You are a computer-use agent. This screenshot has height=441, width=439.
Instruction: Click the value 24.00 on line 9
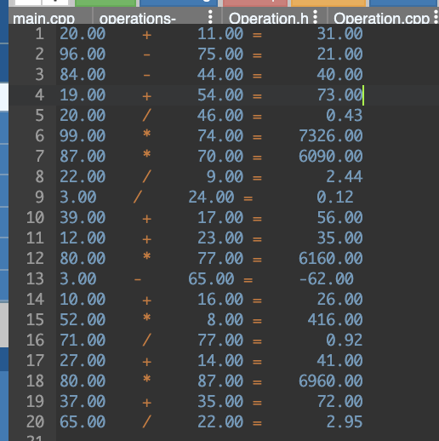[x=211, y=198]
